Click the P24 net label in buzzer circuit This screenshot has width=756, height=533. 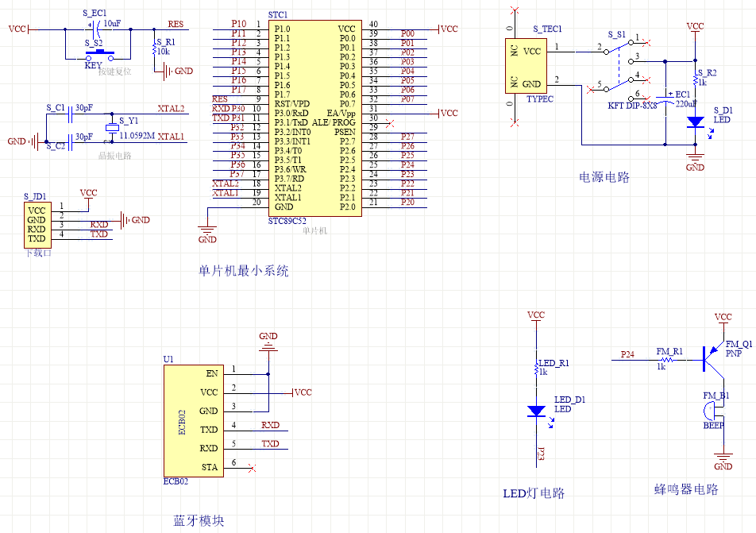(627, 354)
